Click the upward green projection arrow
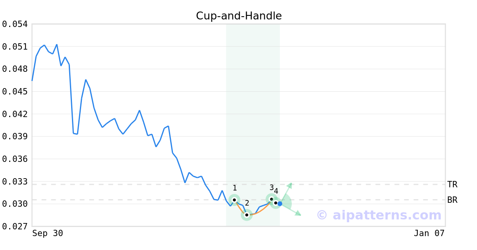477x250 pixels. [x=289, y=185]
